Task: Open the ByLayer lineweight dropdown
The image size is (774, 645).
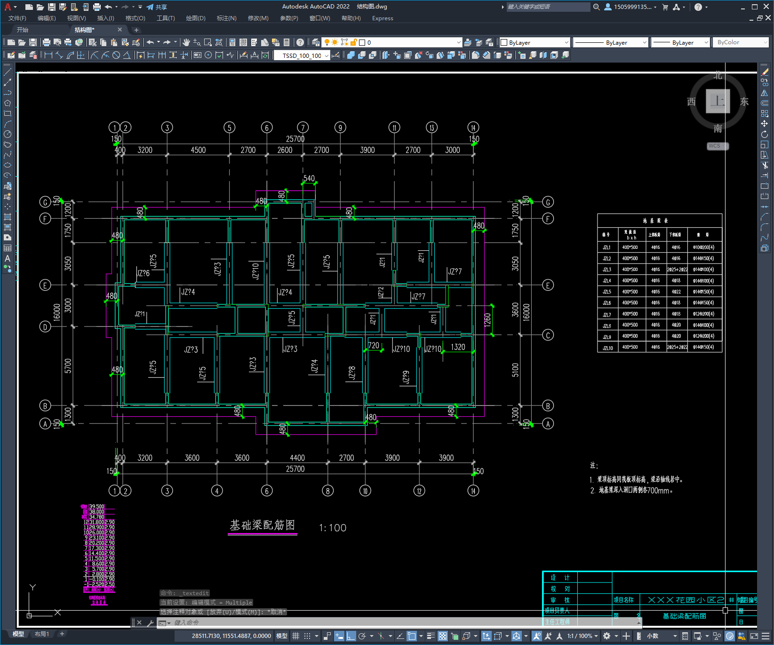Action: [680, 42]
